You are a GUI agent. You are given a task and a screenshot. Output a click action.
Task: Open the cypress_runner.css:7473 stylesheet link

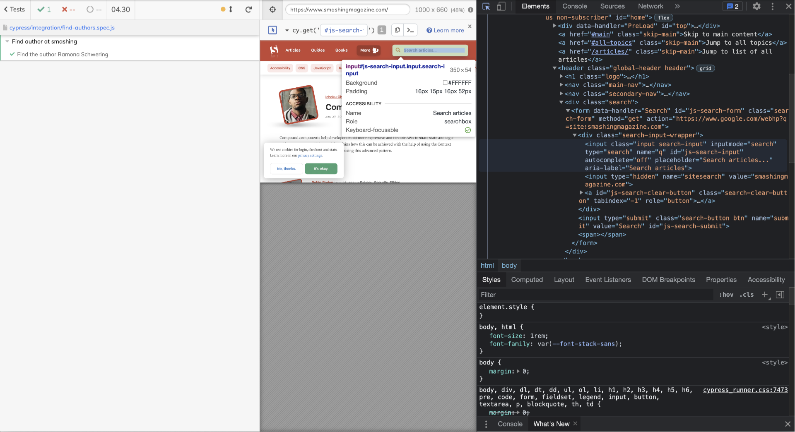[745, 390]
